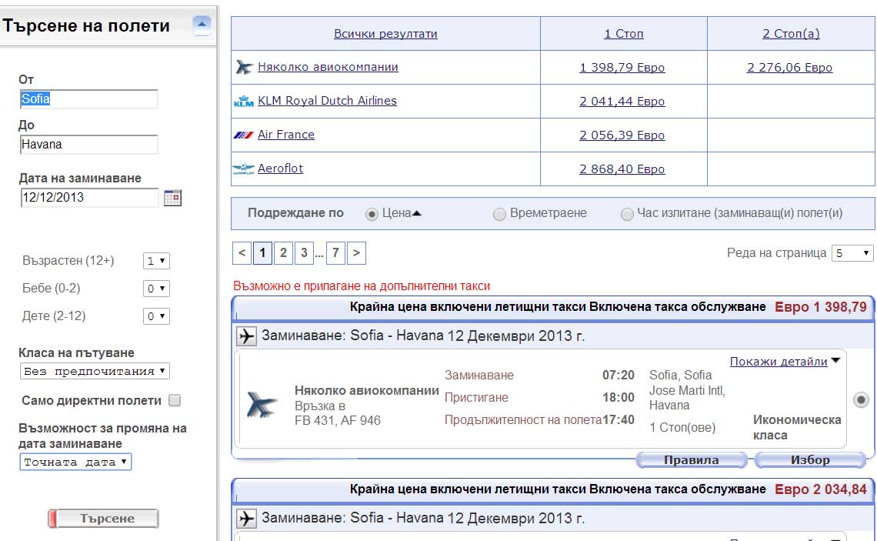Screen dimensions: 877x541
Task: Go to results page 3
Action: pos(304,253)
